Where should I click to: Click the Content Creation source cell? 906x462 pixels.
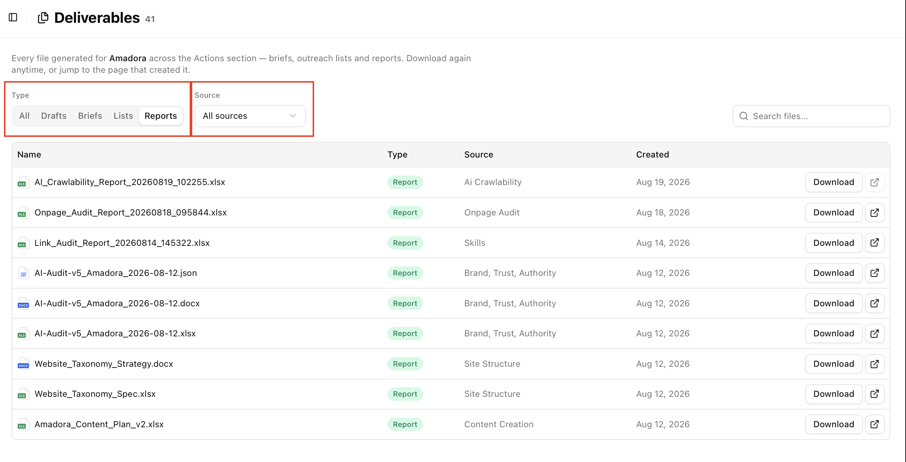click(499, 424)
